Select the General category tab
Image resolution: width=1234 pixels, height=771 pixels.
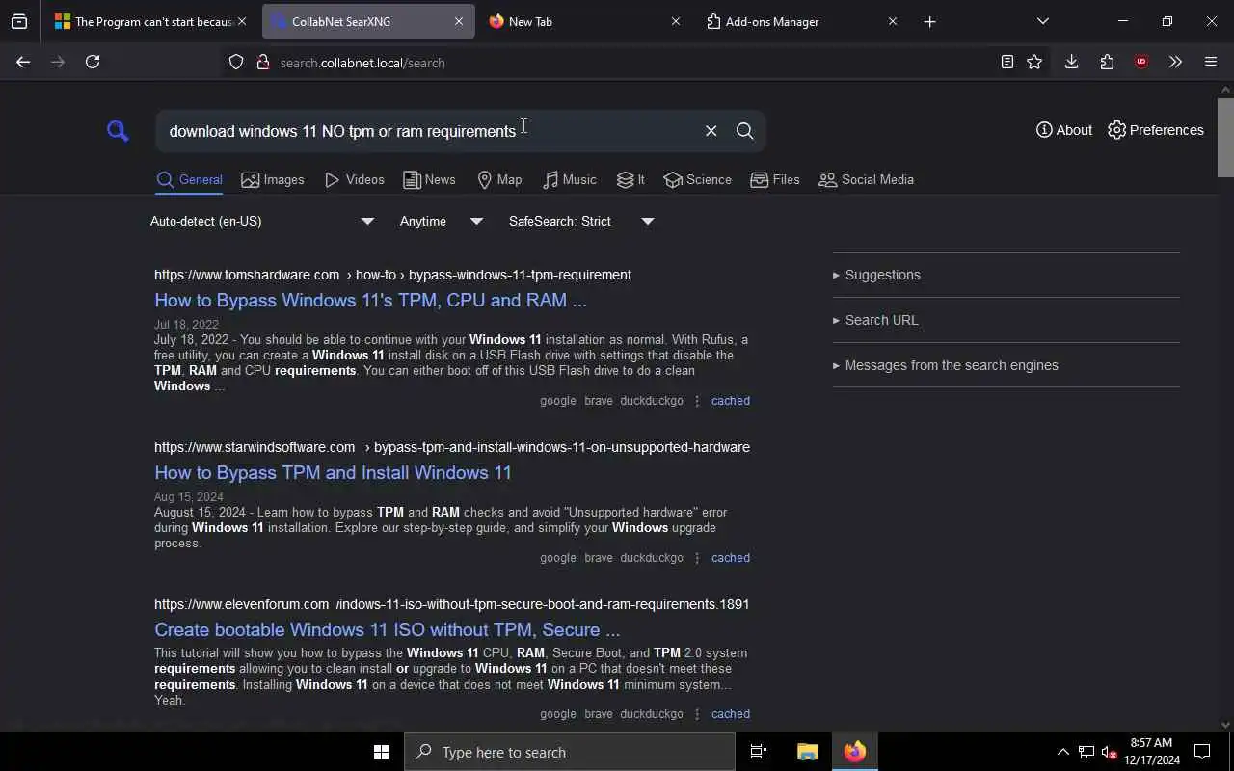click(190, 180)
